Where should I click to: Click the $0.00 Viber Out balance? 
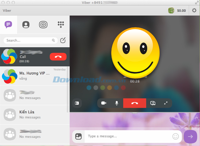181,11
